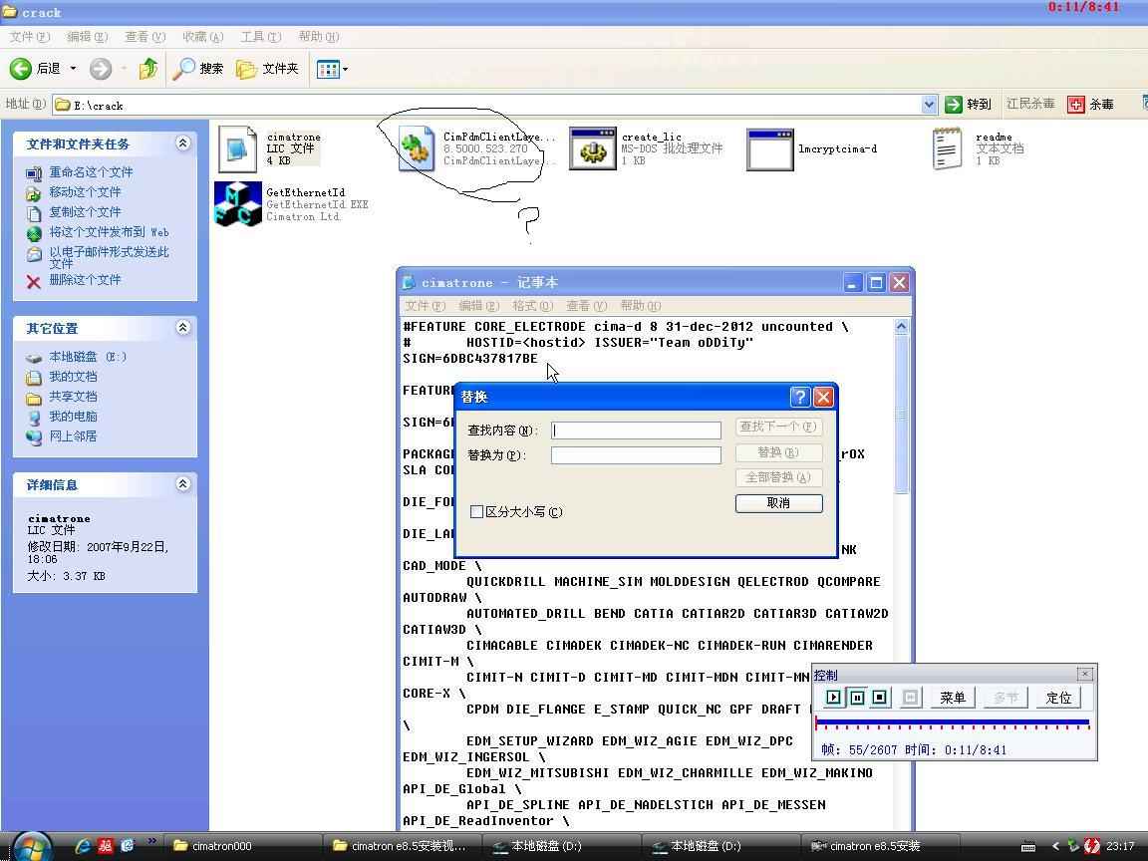Screen dimensions: 1148x861
Task: Open the Search (搜索) toolbar button
Action: point(198,69)
